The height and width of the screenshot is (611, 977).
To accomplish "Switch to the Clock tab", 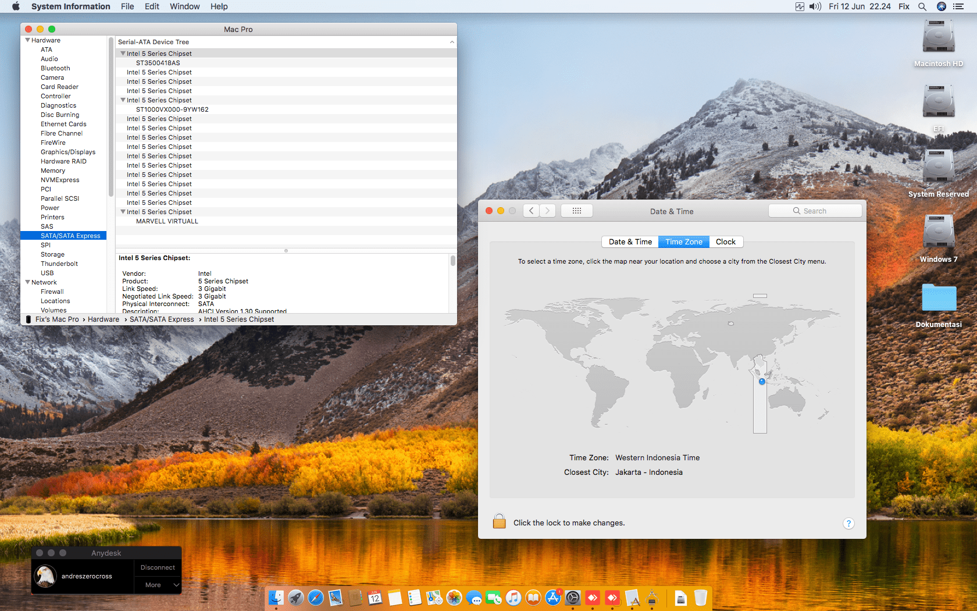I will [x=725, y=241].
